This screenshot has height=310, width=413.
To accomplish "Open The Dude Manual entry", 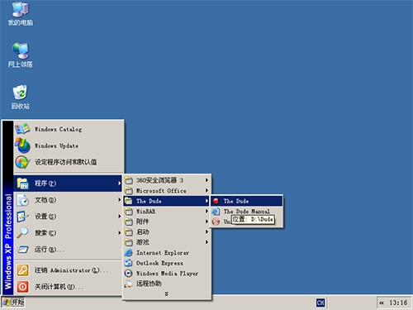I will pyautogui.click(x=246, y=212).
